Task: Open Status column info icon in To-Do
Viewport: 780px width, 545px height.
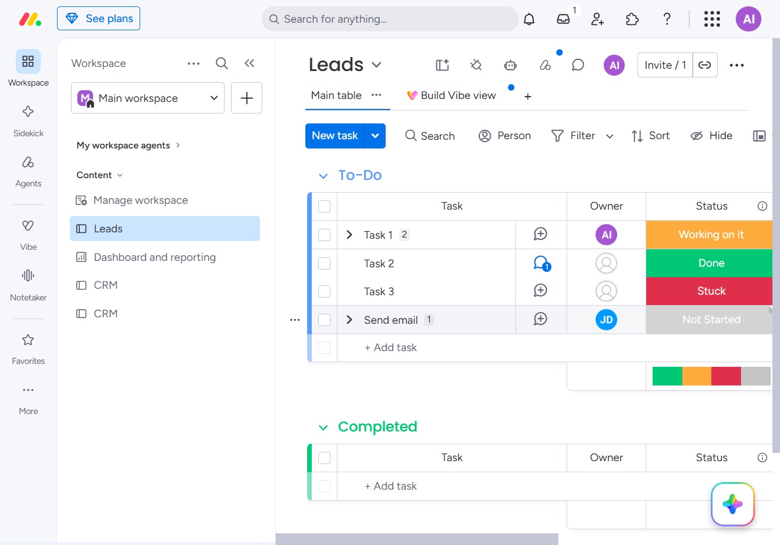Action: [762, 206]
